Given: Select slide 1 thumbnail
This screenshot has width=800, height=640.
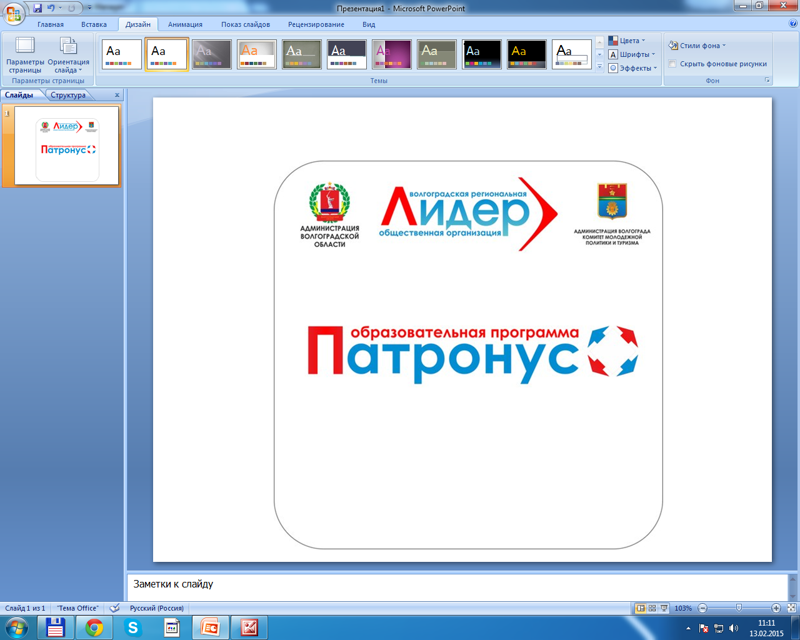Looking at the screenshot, I should pos(67,145).
